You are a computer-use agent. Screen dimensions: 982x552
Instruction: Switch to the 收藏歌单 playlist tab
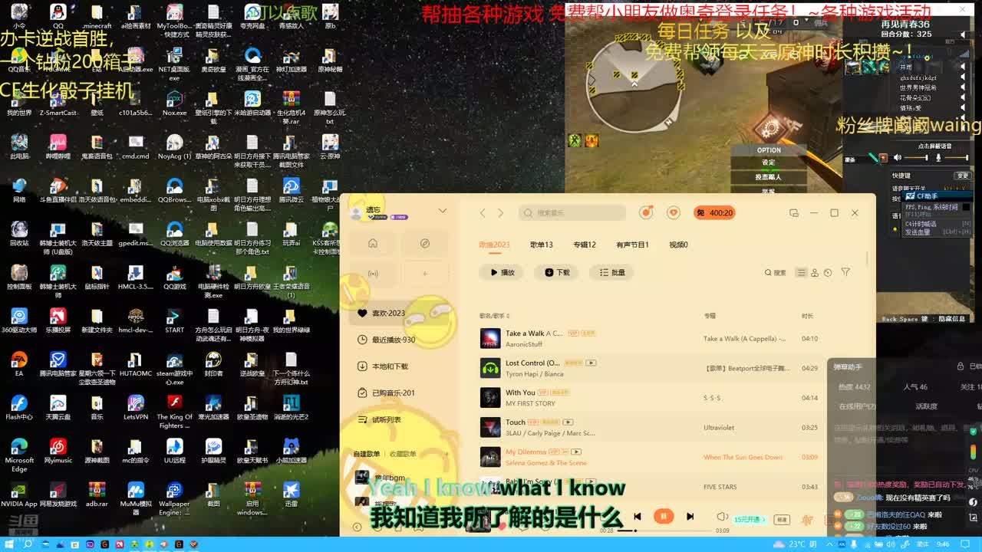point(403,454)
